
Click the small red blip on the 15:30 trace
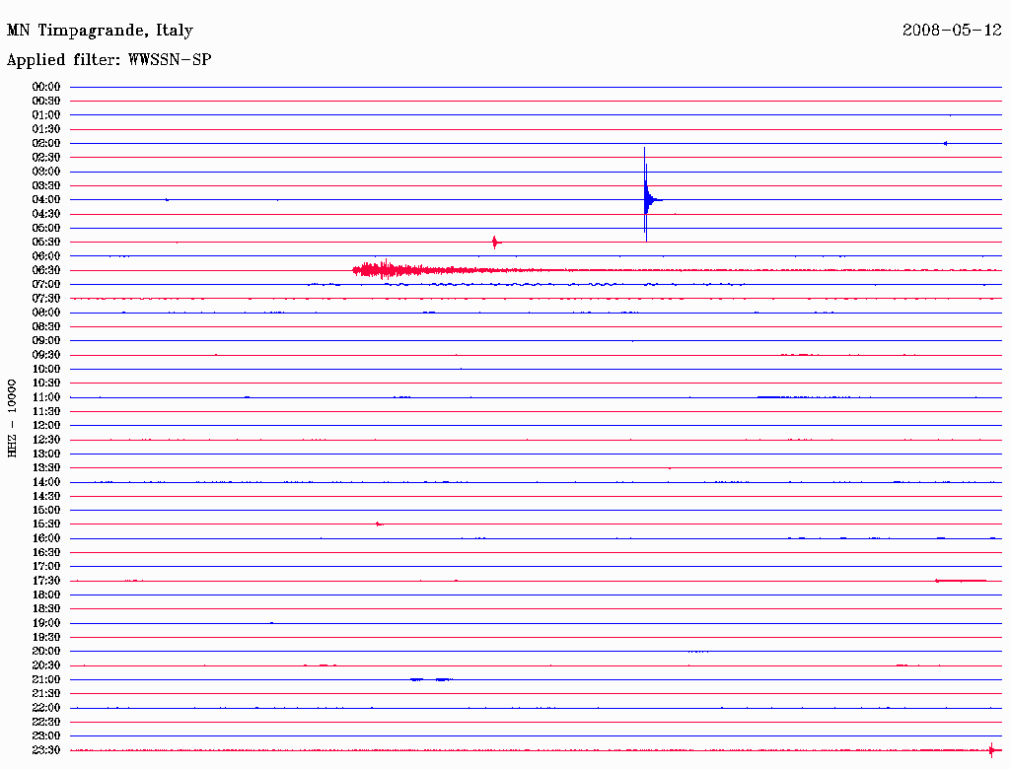click(x=380, y=524)
